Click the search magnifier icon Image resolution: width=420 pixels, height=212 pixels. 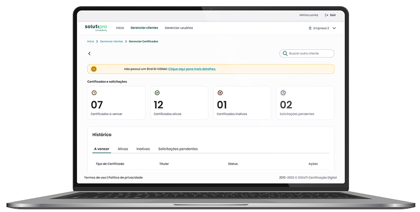click(x=285, y=53)
